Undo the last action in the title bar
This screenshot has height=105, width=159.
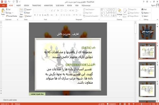(x=9, y=2)
